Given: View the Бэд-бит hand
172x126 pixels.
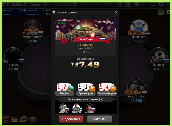Looking at the screenshot, I should (x=65, y=90).
